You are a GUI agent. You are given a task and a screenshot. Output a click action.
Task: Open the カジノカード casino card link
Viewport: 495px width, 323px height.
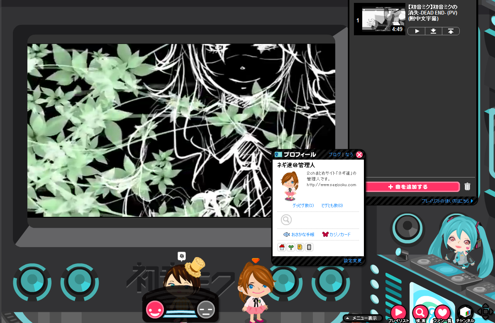(336, 234)
